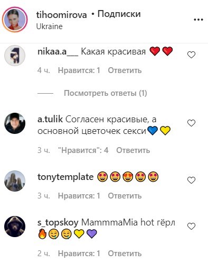This screenshot has height=262, width=208.
Task: Open tonytemplate's profile avatar
Action: tap(15, 181)
